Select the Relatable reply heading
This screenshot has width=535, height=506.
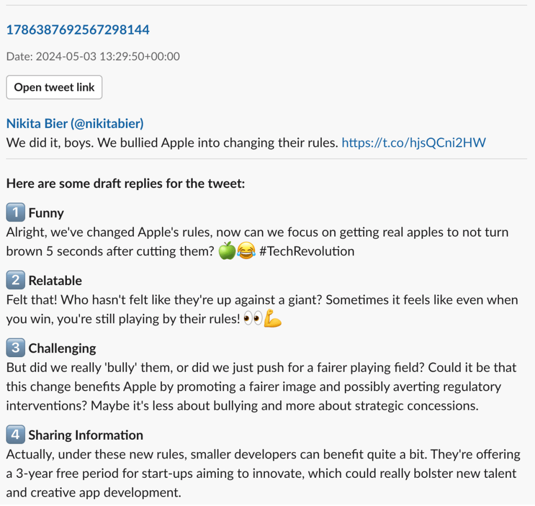[x=55, y=280]
